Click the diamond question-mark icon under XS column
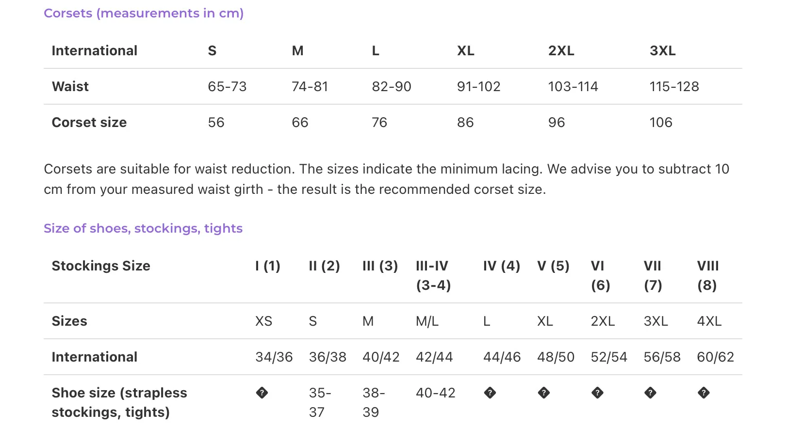Image resolution: width=786 pixels, height=443 pixels. (x=262, y=393)
